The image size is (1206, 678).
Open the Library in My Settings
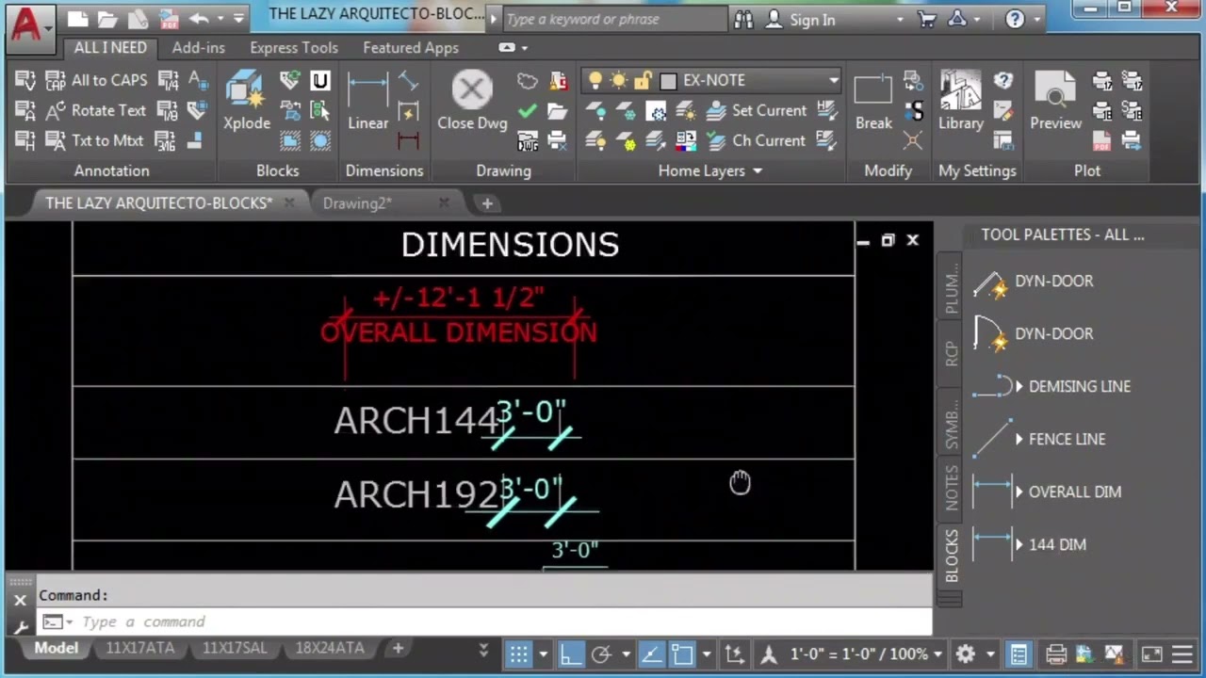tap(960, 102)
